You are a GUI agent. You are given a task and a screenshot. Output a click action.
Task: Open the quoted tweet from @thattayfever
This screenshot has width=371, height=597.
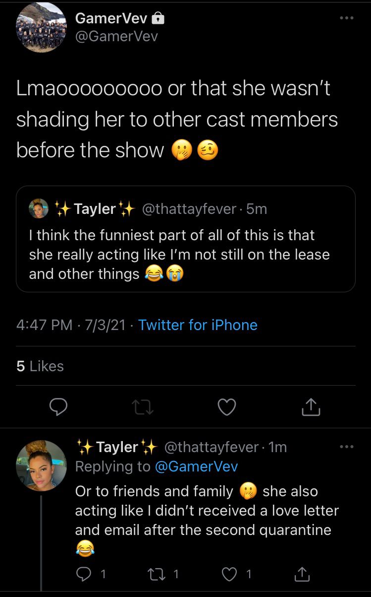coord(186,239)
